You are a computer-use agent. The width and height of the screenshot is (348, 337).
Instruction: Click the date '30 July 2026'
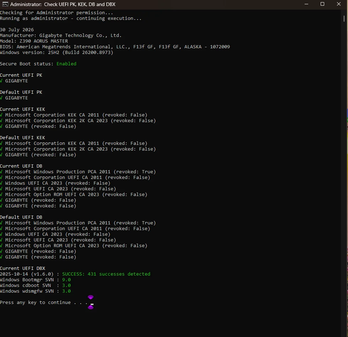17,30
